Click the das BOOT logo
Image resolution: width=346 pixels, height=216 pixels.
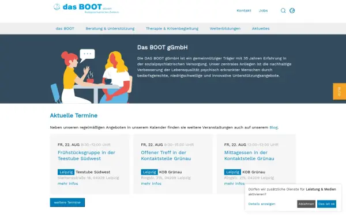[86, 8]
